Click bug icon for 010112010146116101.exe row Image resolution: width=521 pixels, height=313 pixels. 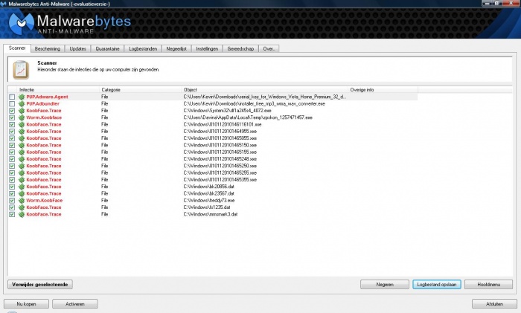(22, 124)
